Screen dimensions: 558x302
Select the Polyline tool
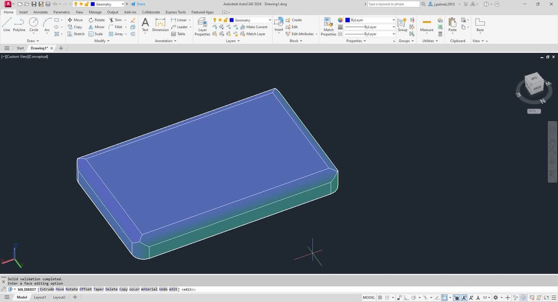click(19, 24)
